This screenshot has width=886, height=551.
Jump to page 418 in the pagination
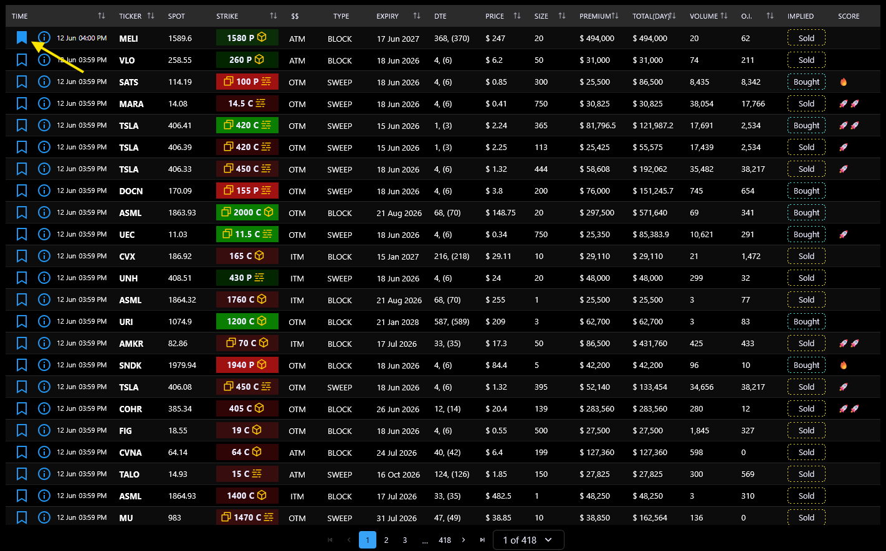[x=445, y=540]
